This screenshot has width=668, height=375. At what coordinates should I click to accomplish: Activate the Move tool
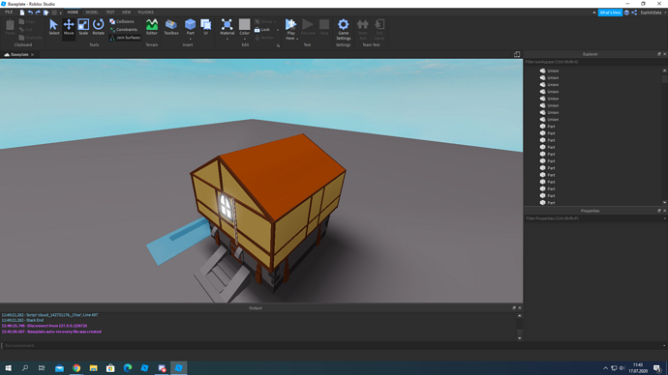(69, 27)
